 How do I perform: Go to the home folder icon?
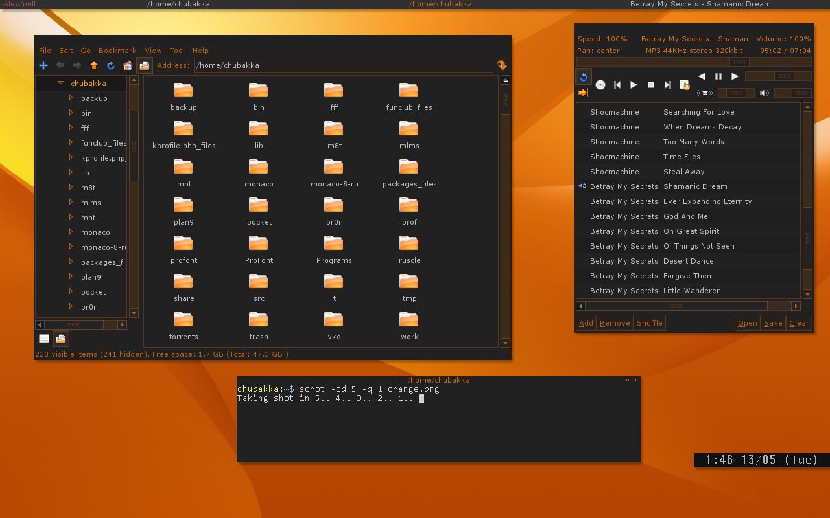(128, 65)
